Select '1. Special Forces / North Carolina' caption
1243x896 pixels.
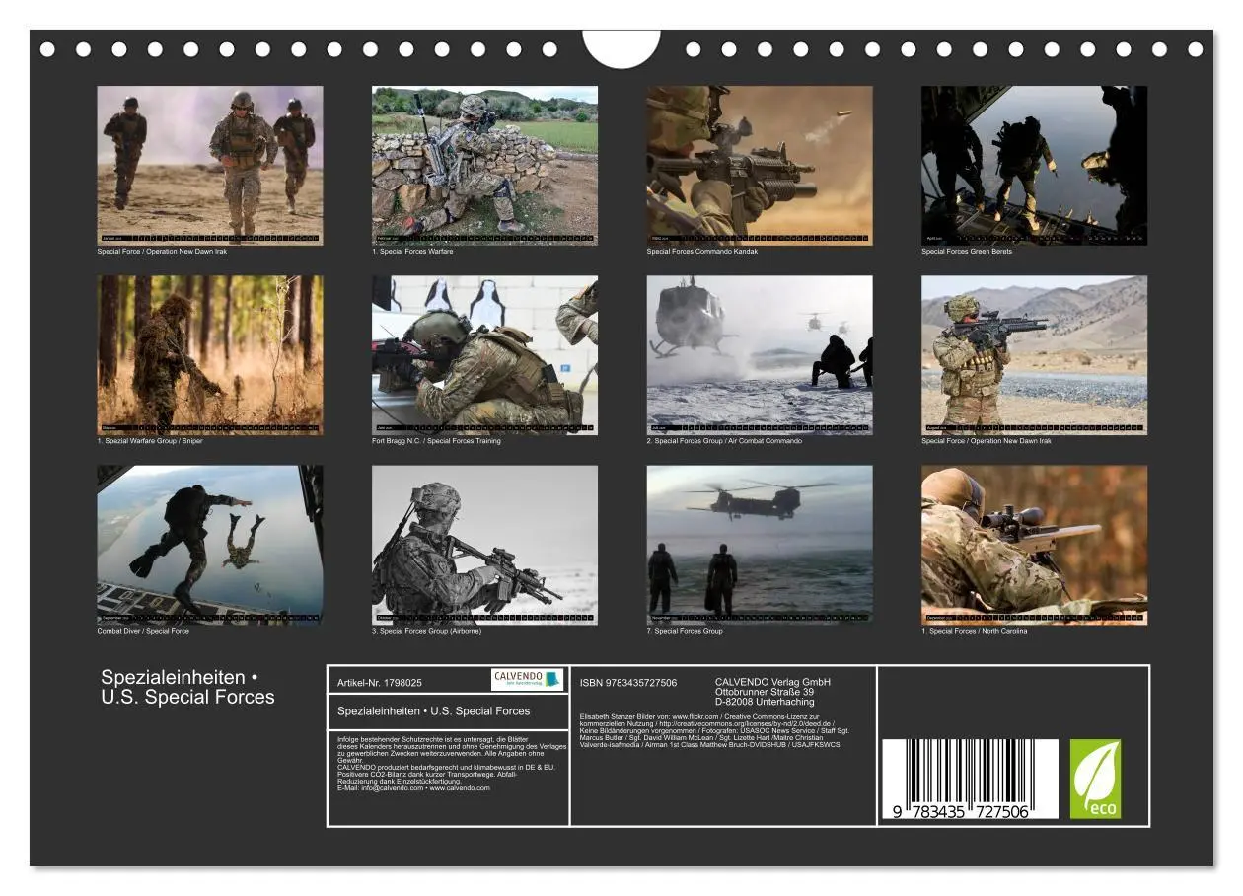click(x=975, y=631)
